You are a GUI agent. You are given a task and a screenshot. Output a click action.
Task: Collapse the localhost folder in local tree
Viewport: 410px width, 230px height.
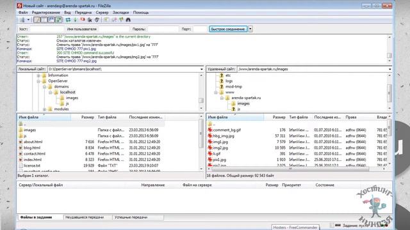pyautogui.click(x=51, y=92)
